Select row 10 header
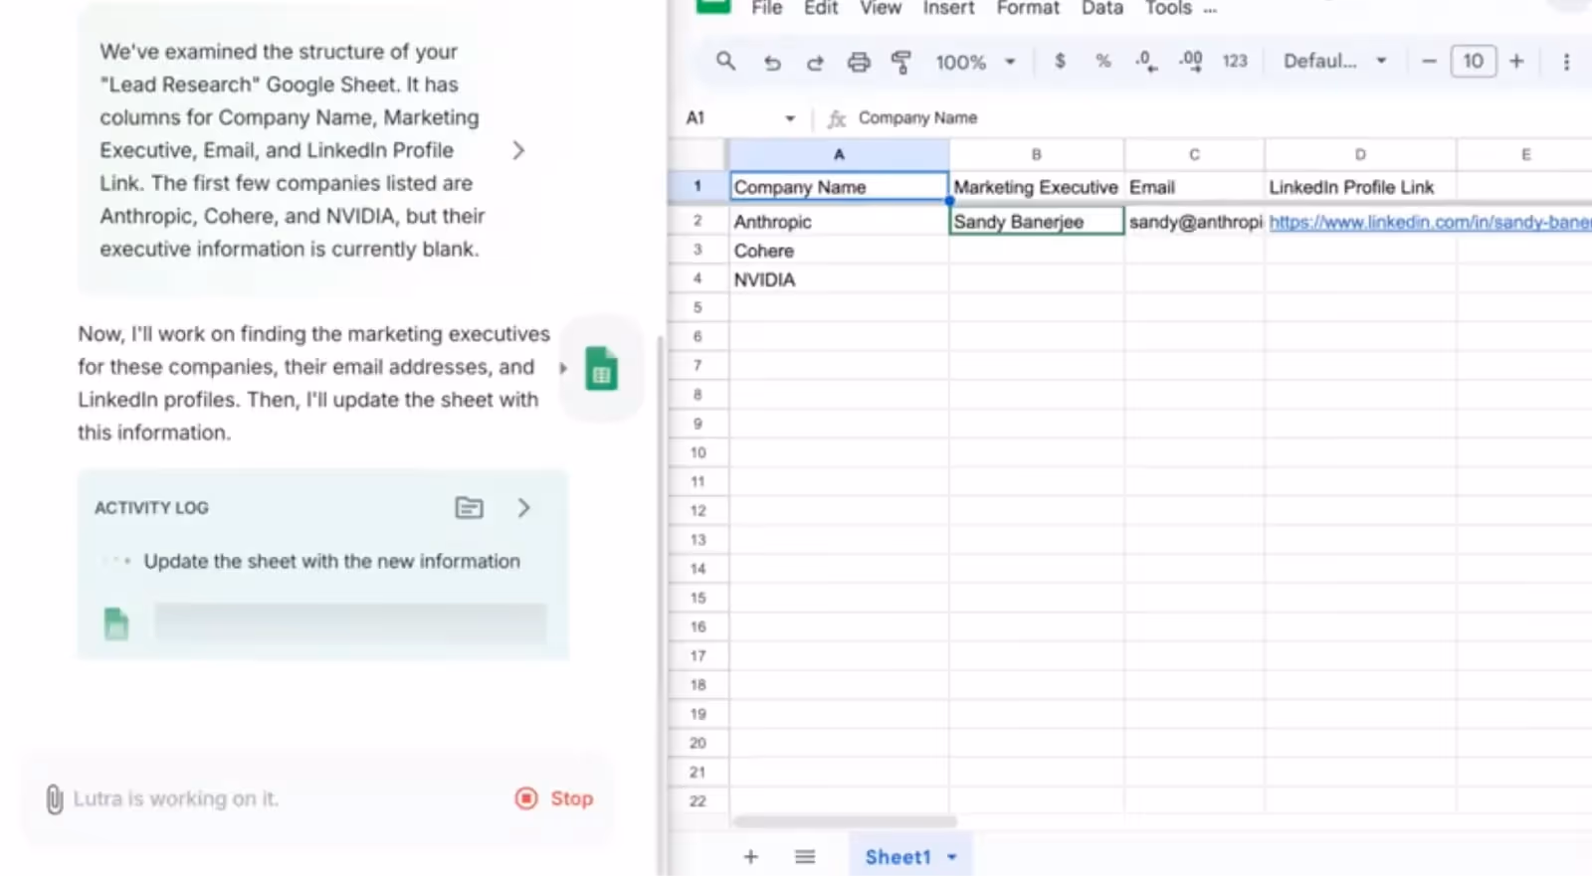This screenshot has height=876, width=1592. [x=697, y=452]
